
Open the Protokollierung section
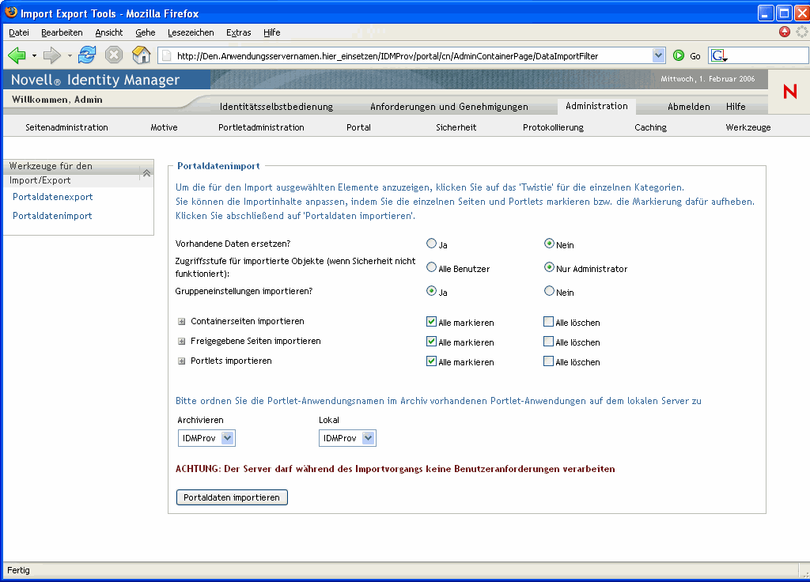[553, 127]
